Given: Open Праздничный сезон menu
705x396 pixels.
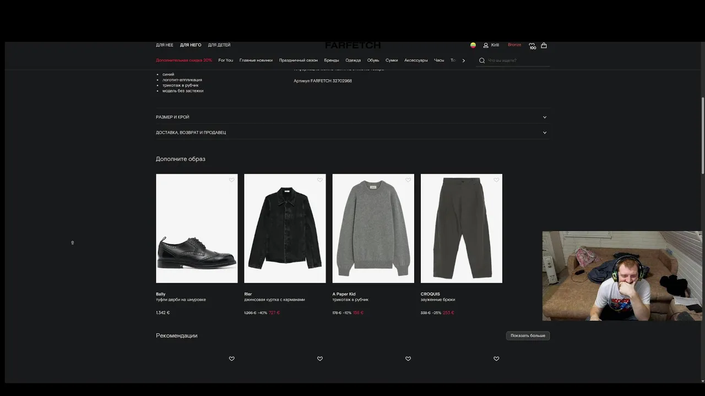Looking at the screenshot, I should pos(299,61).
